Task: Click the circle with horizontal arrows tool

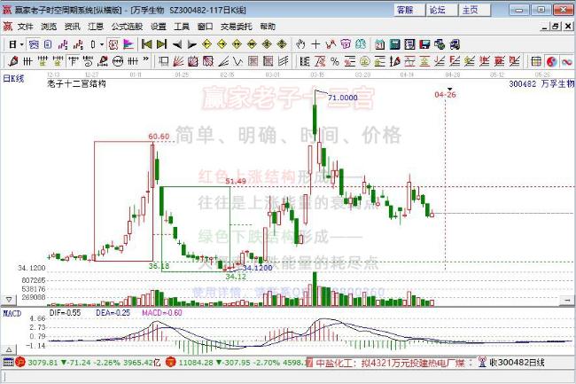Action: (118, 61)
